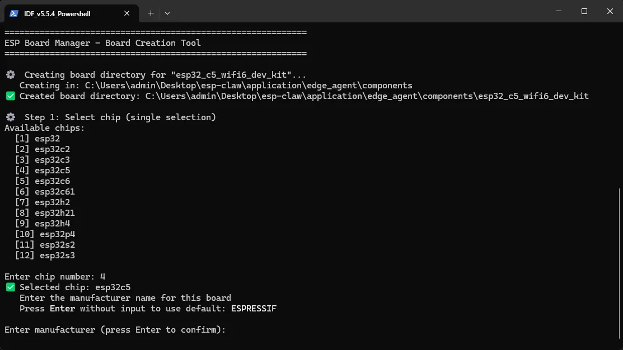The height and width of the screenshot is (350, 623).
Task: Click the created board directory path text
Action: pyautogui.click(x=367, y=96)
